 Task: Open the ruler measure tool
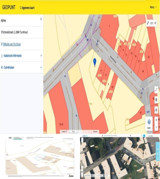pyautogui.click(x=151, y=23)
